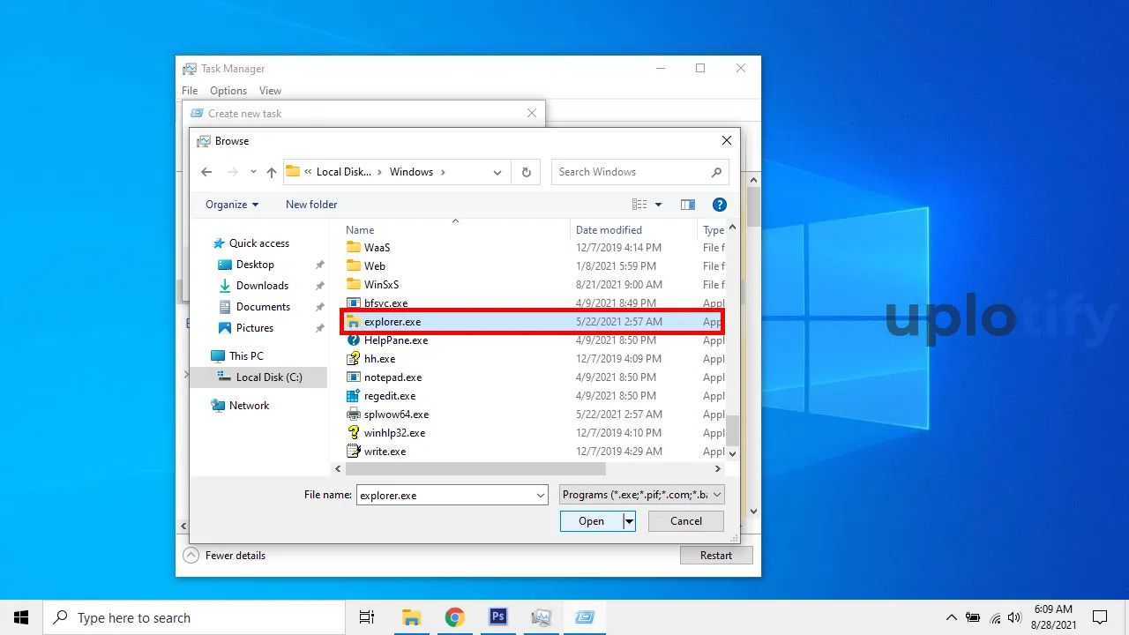Viewport: 1129px width, 635px height.
Task: Launch Chrome from the taskbar
Action: point(454,617)
